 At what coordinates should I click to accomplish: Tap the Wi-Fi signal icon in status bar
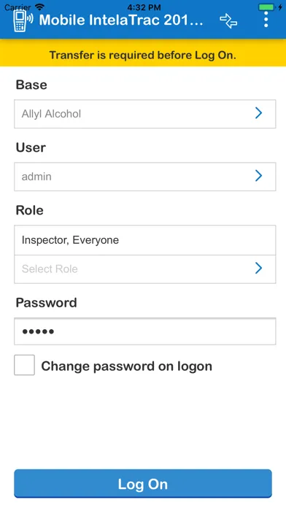[x=40, y=7]
